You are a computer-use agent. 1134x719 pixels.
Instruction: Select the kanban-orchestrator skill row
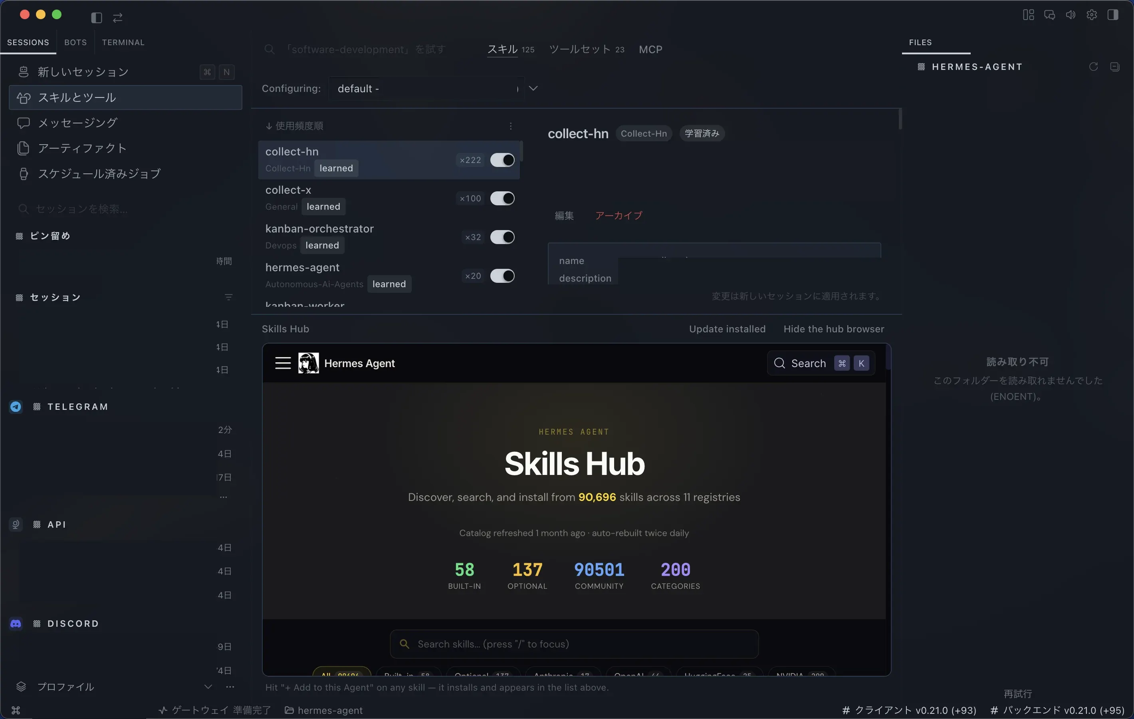click(x=389, y=237)
